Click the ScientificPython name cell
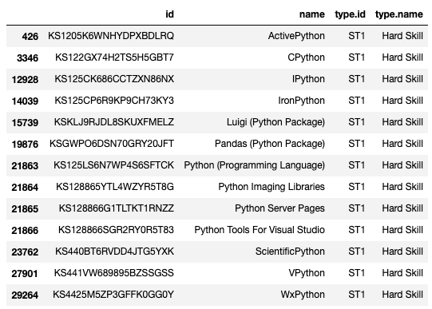 290,252
